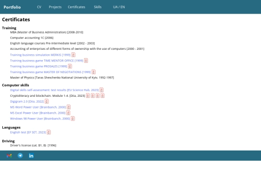Click the Computer skills section heading

click(15, 85)
